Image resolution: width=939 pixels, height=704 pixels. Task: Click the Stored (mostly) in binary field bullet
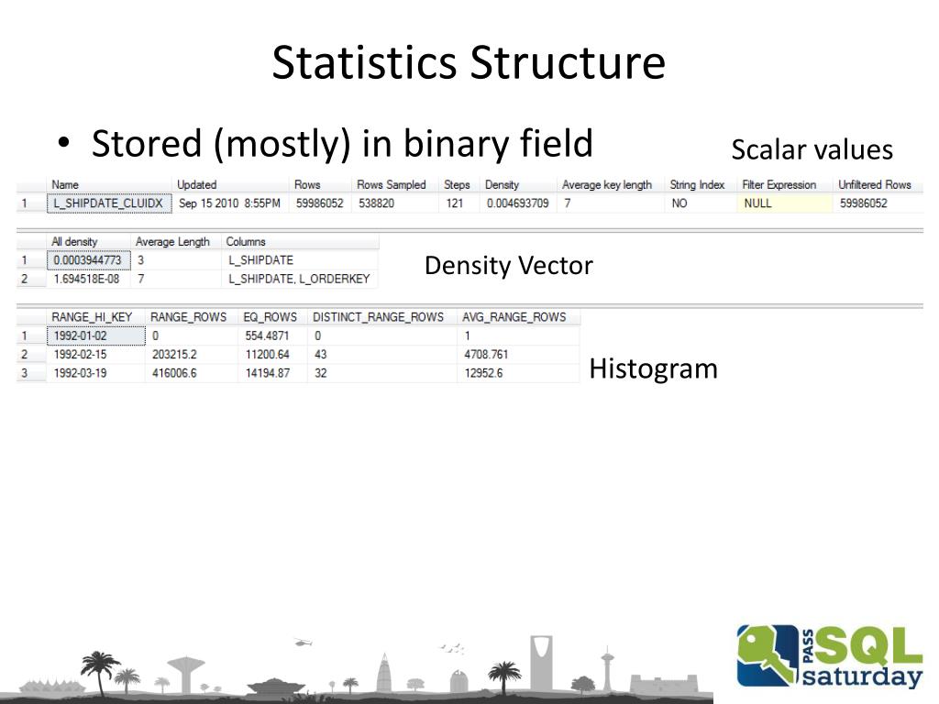point(341,144)
